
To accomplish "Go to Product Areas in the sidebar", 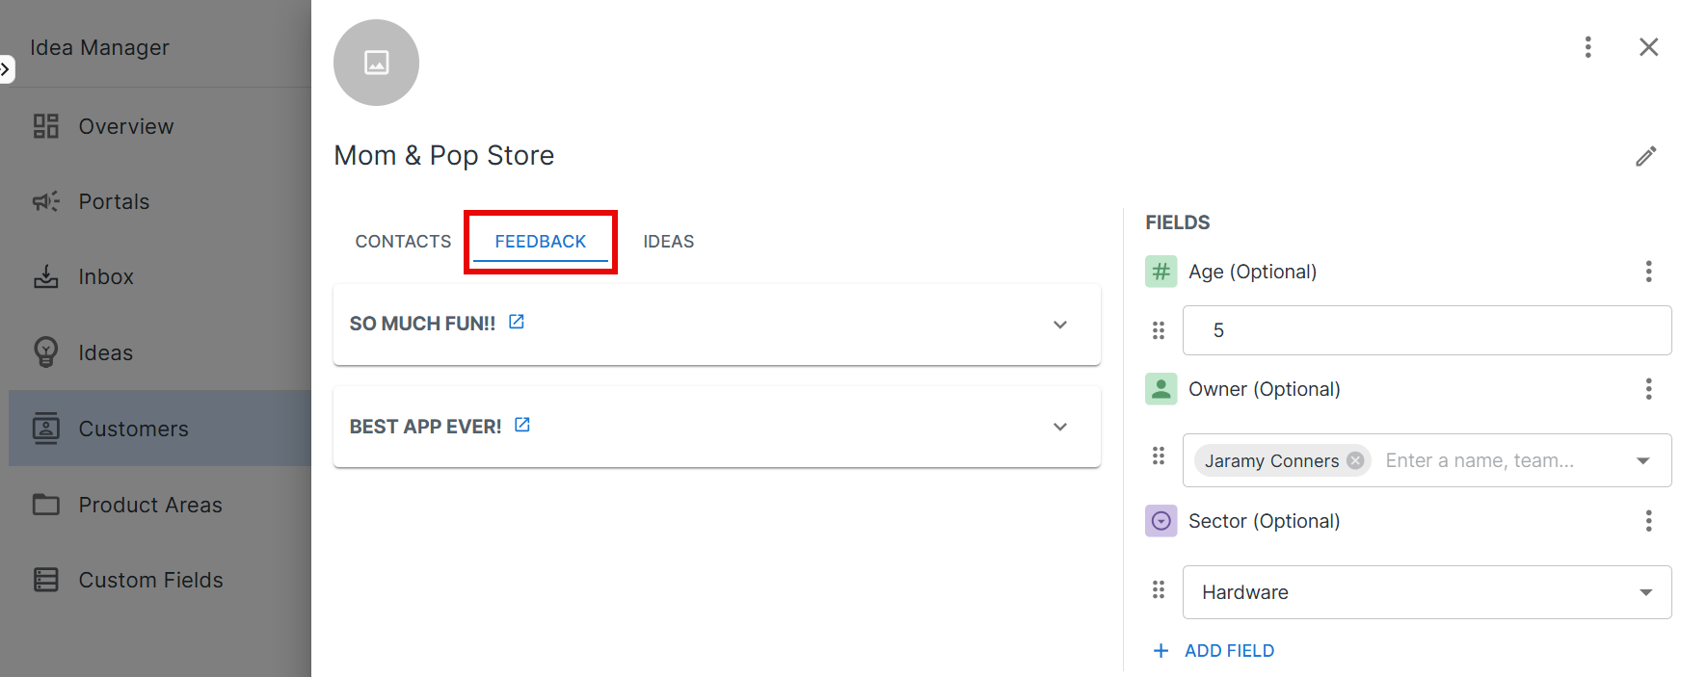I will click(149, 505).
